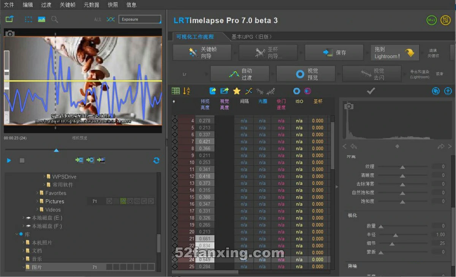
Task: Open the 编辑 menu
Action: (x=28, y=5)
